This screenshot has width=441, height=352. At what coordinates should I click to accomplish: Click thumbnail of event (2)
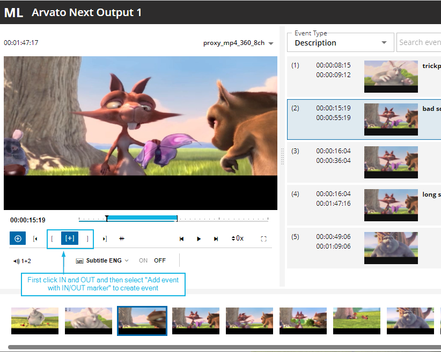391,119
